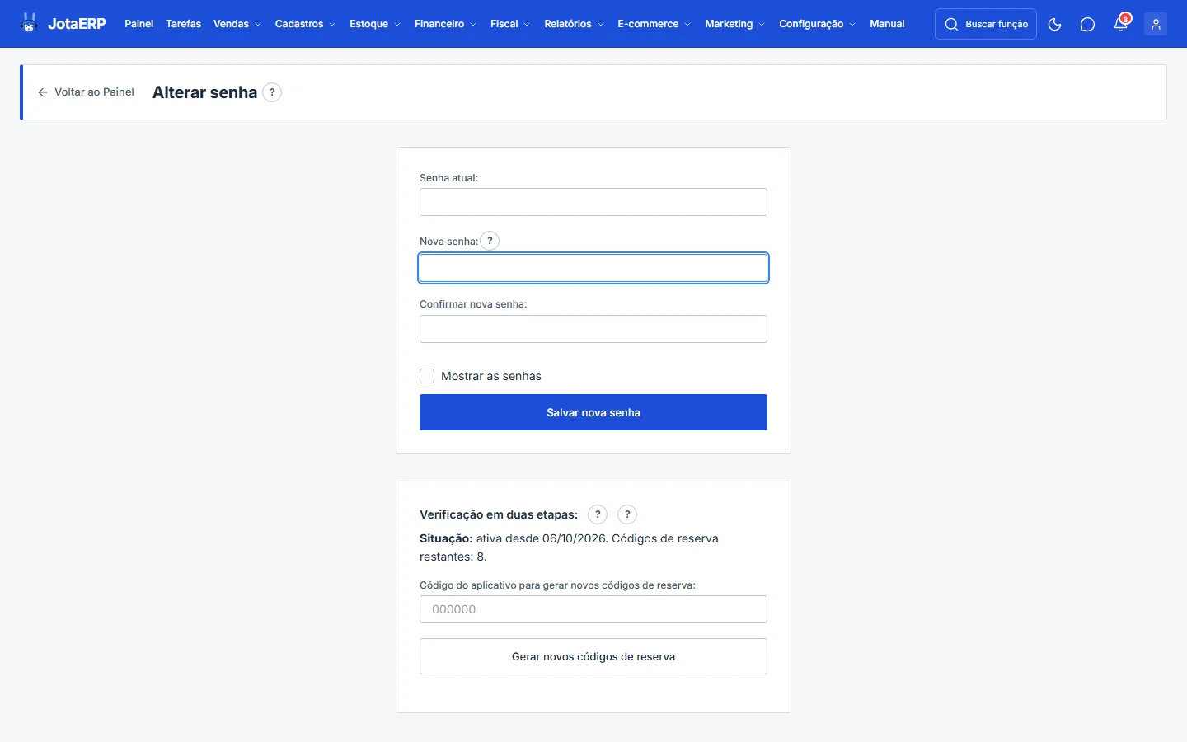
Task: Focus the Nova senha field
Action: point(593,268)
